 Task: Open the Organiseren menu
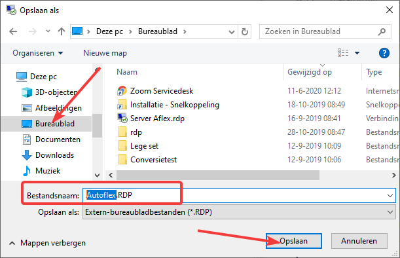coord(38,53)
